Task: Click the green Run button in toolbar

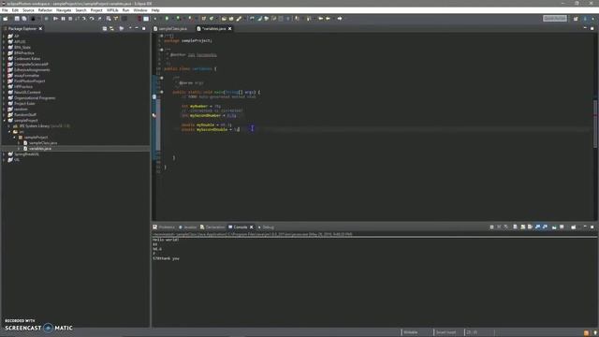Action: 167,19
